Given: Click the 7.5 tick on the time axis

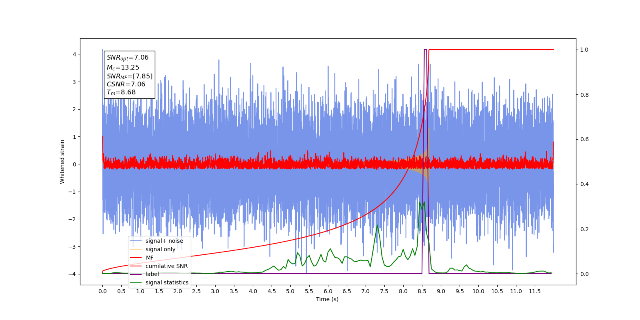Looking at the screenshot, I should [384, 291].
